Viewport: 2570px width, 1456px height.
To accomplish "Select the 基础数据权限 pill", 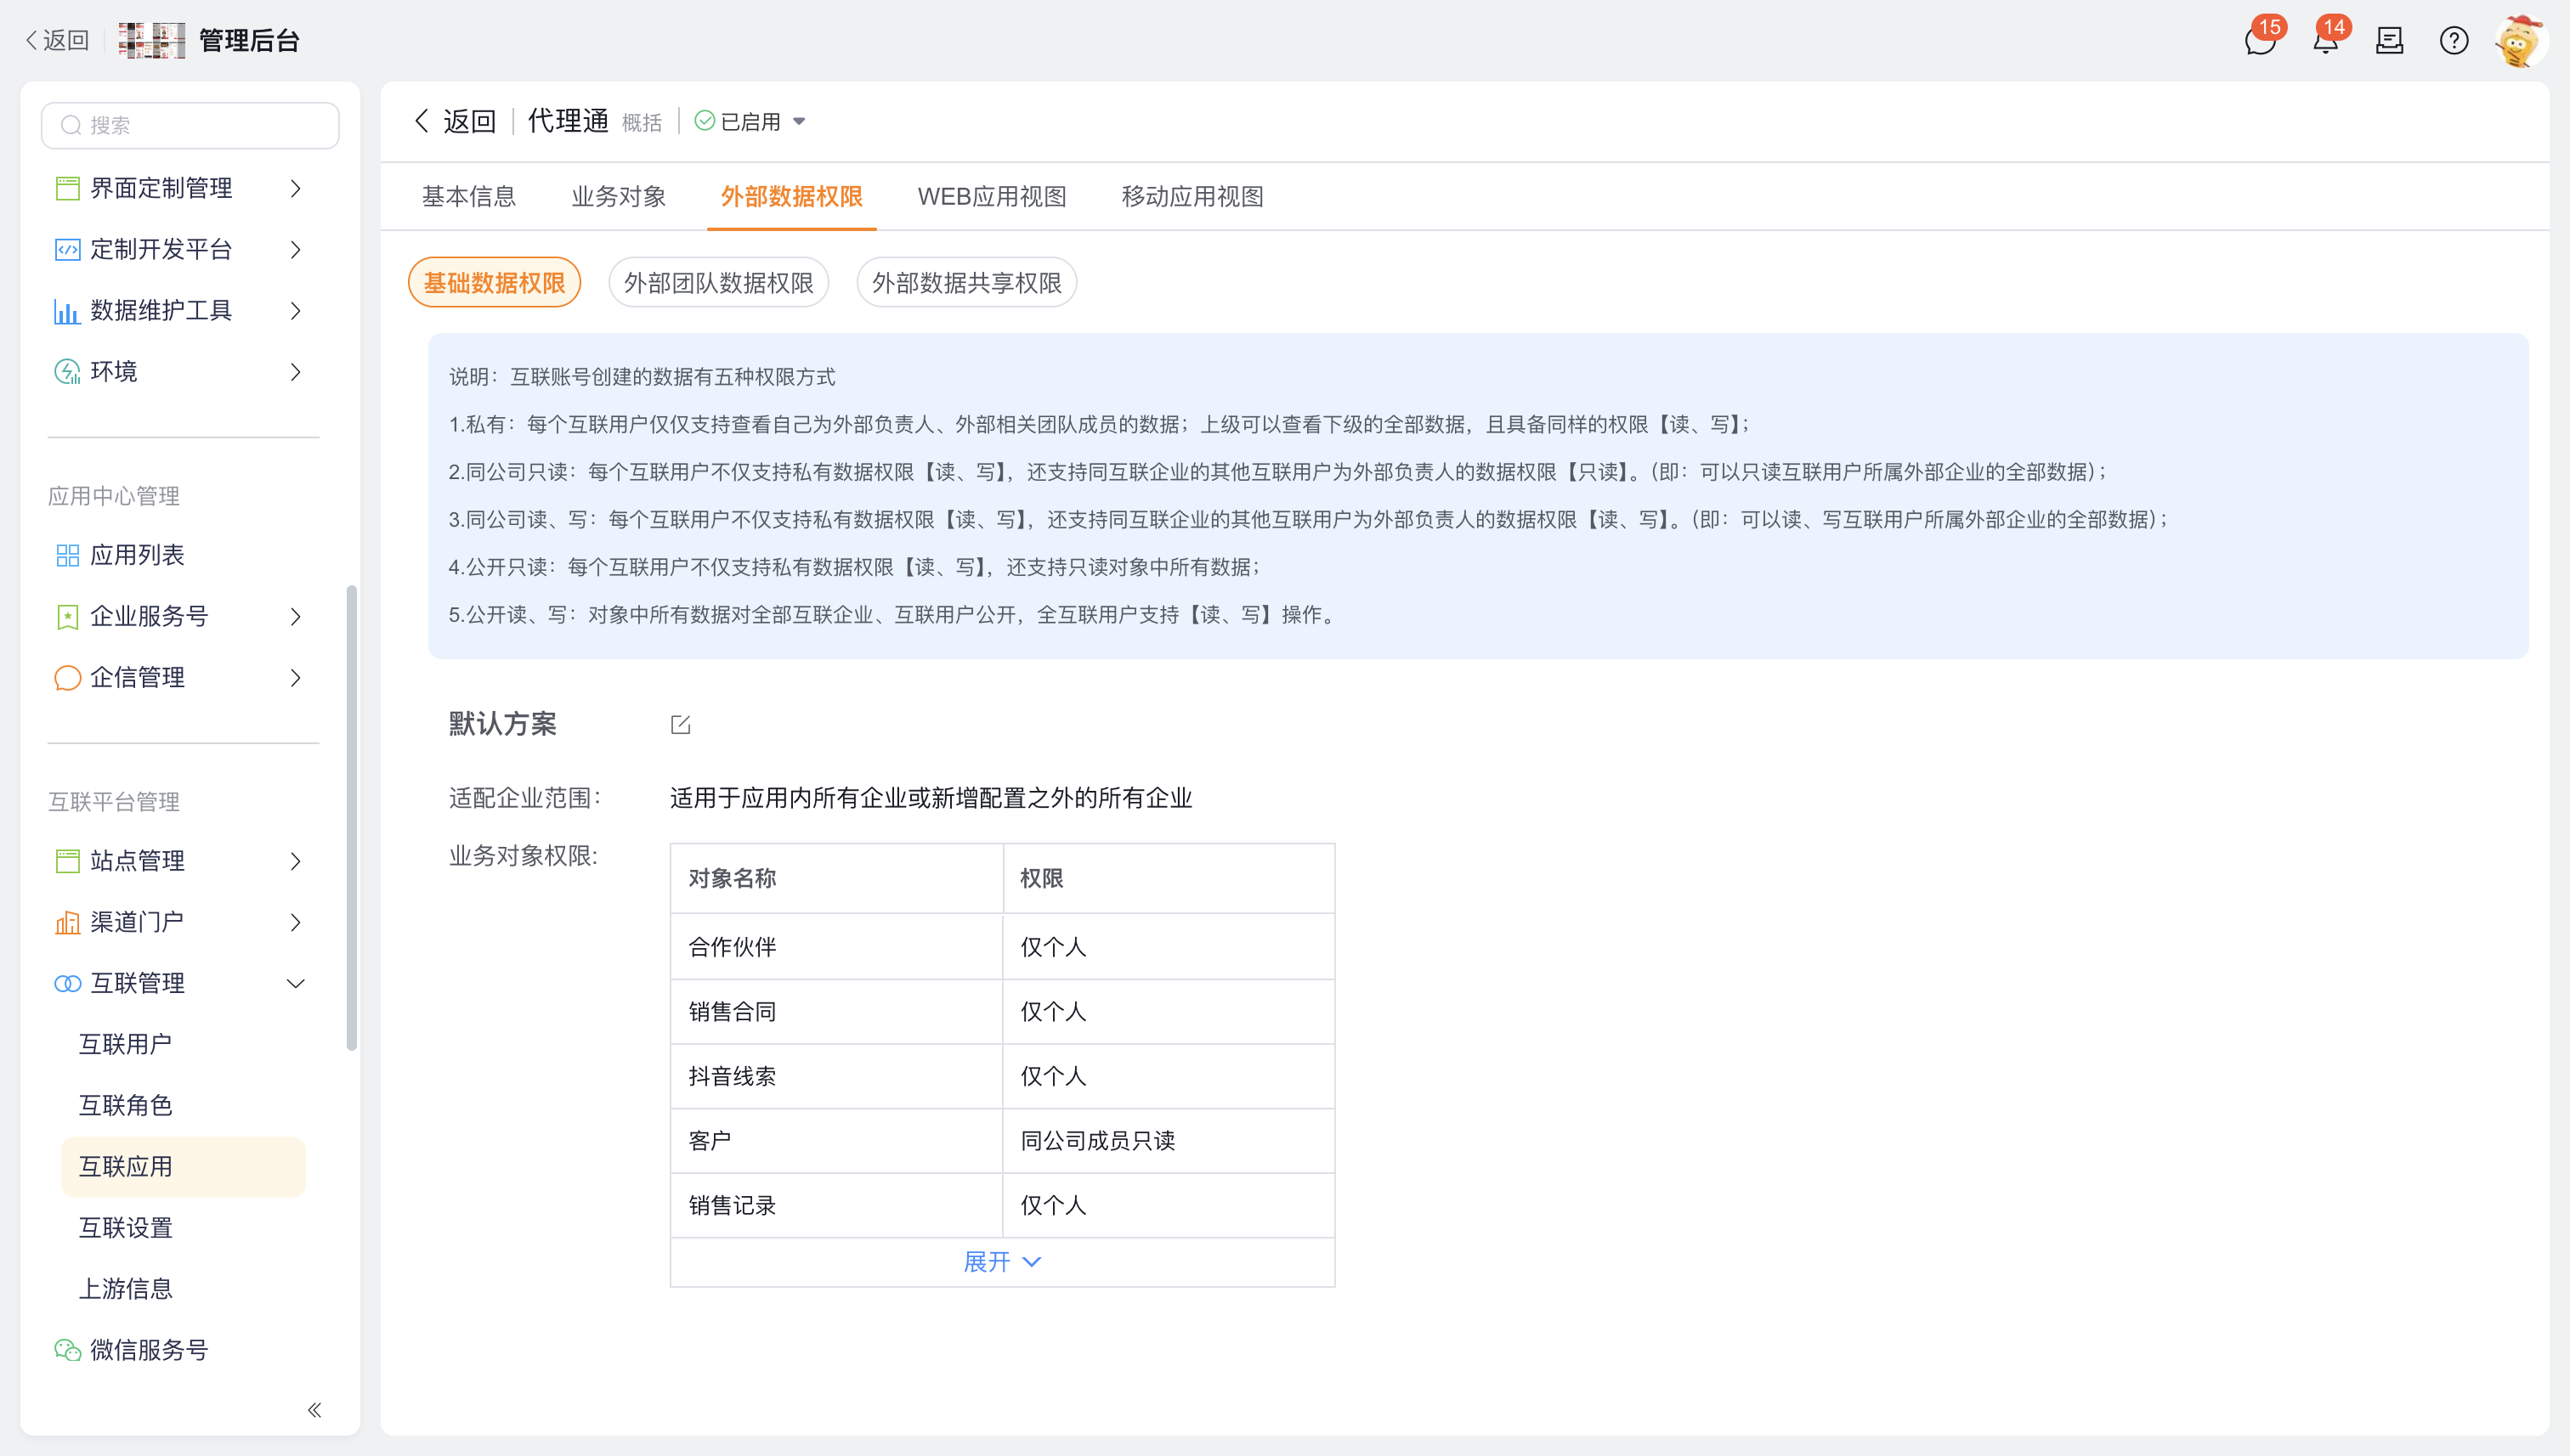I will [494, 283].
